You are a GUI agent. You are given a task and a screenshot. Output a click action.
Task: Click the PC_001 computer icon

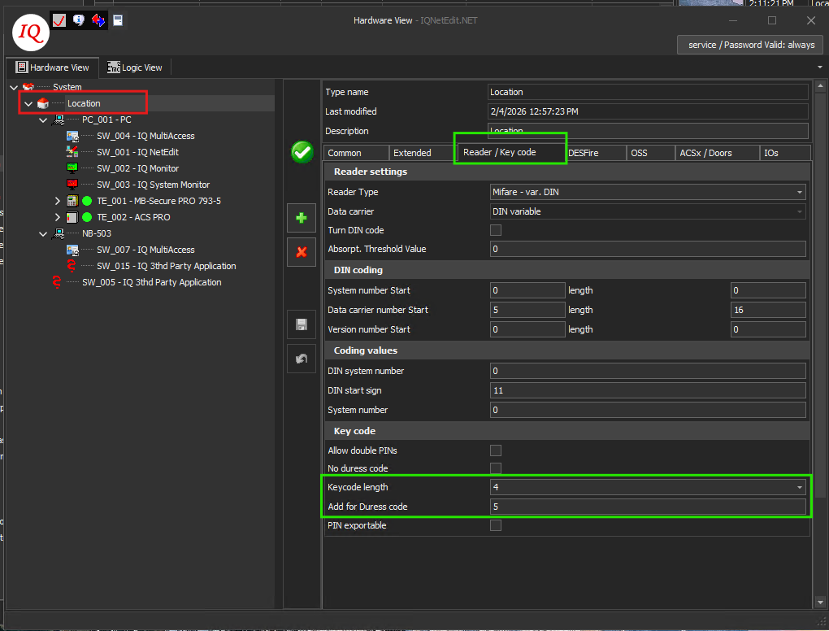point(59,120)
